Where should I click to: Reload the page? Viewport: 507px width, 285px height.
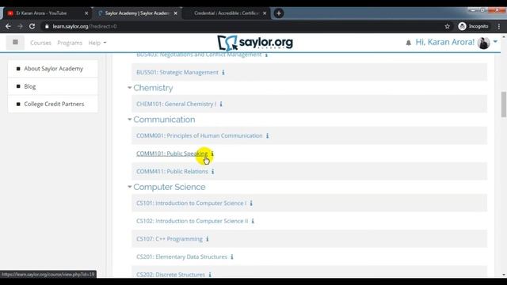coord(32,26)
